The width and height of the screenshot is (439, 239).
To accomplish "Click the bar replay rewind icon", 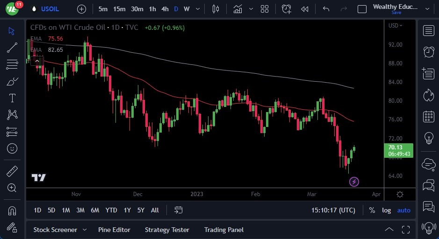I will pos(305,9).
